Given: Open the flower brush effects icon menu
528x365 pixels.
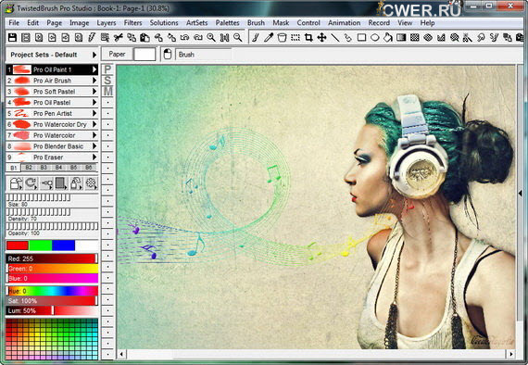Looking at the screenshot, I should (91, 183).
